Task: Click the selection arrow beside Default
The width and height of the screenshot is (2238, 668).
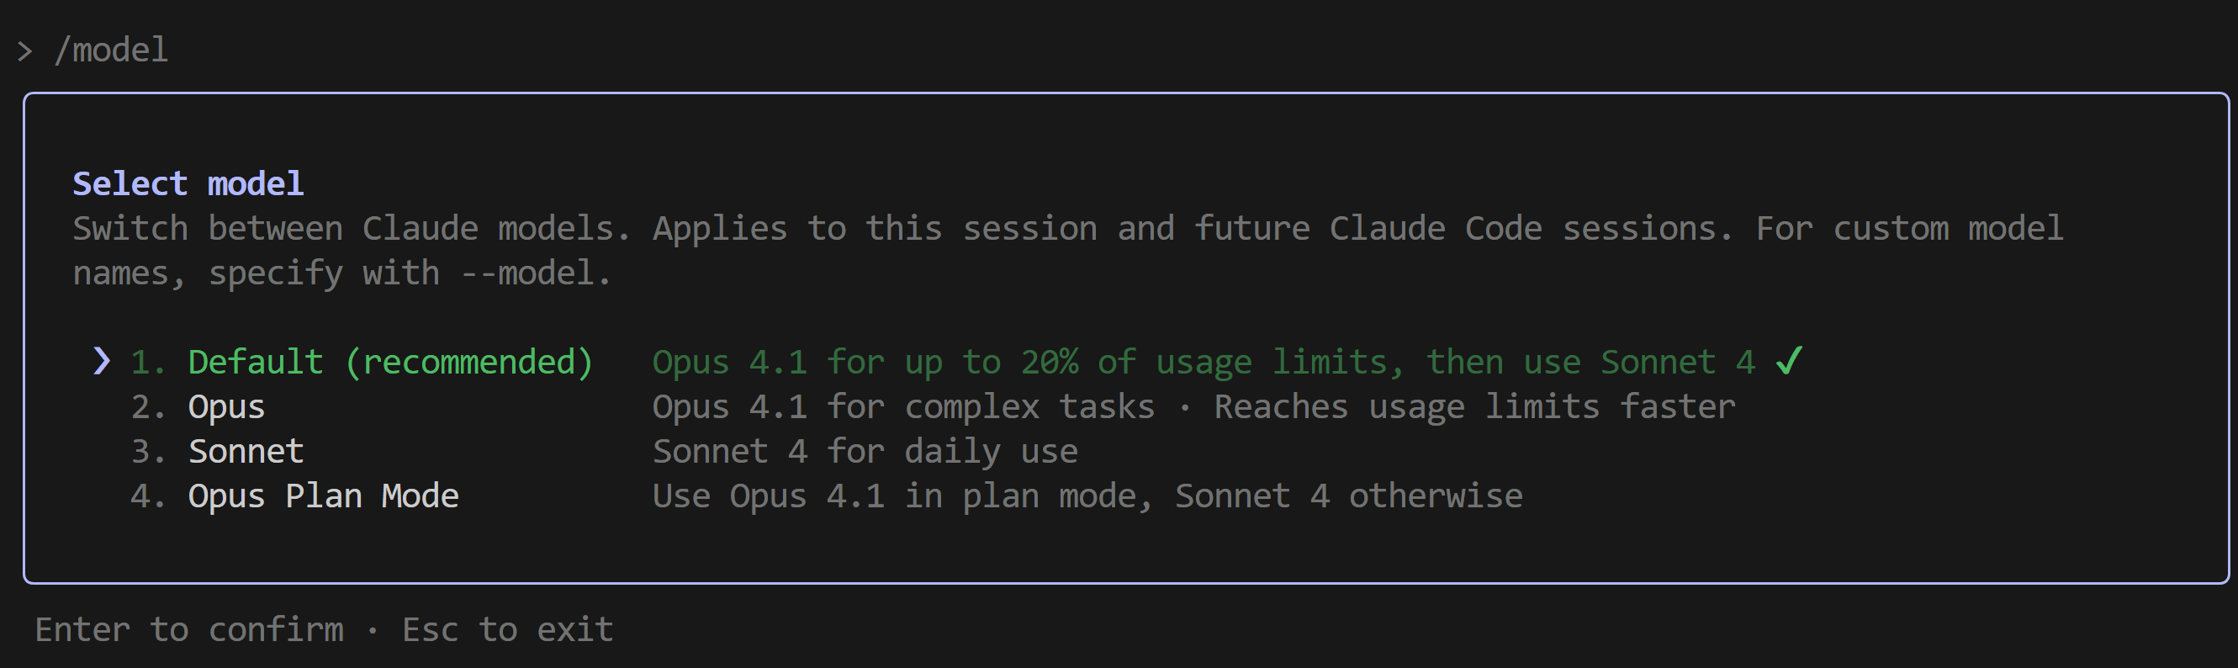Action: [x=102, y=360]
